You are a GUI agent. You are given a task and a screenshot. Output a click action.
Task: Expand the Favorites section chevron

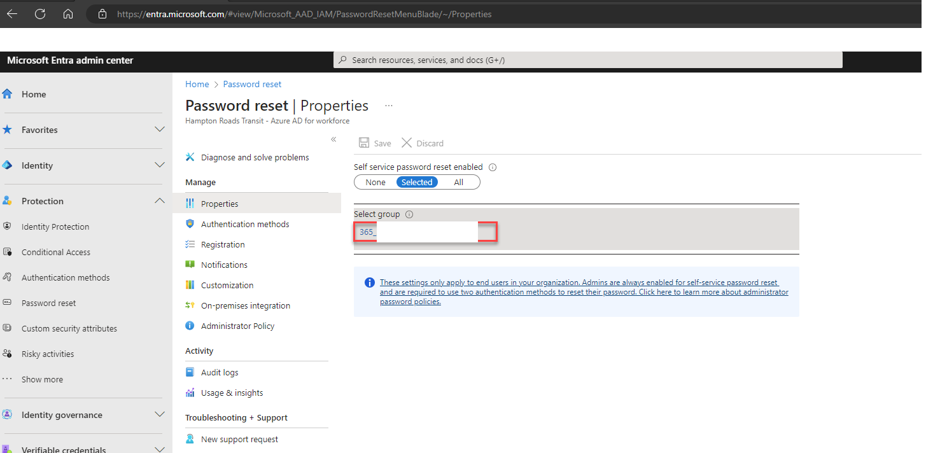pos(160,130)
